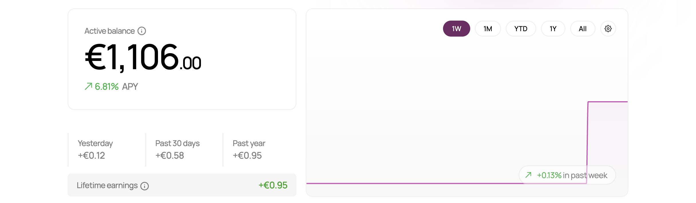Click the Active balance label
696x203 pixels.
coord(110,31)
